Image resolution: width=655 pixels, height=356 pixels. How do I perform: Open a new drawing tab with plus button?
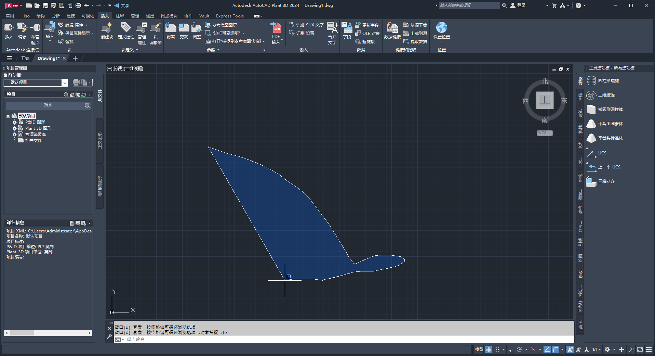coord(75,59)
